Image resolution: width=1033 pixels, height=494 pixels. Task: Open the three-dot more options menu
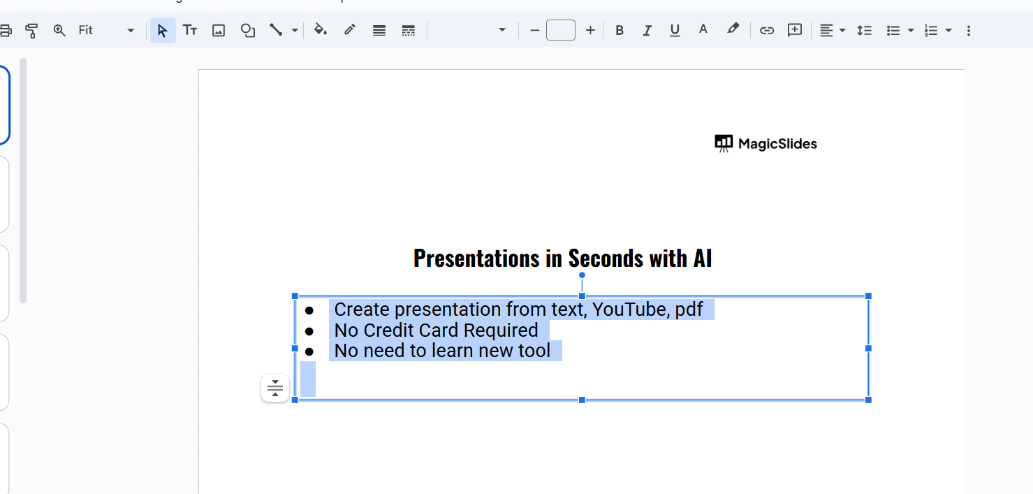pos(968,30)
